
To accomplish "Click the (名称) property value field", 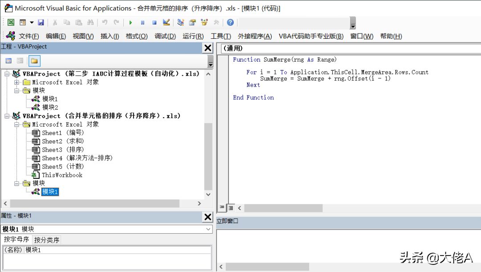I will [118, 250].
